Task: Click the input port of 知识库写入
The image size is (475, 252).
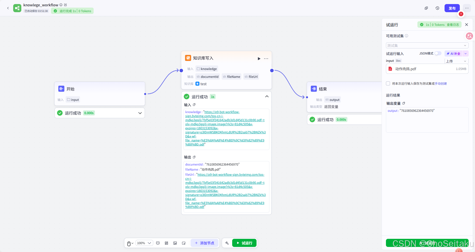Action: [181, 70]
